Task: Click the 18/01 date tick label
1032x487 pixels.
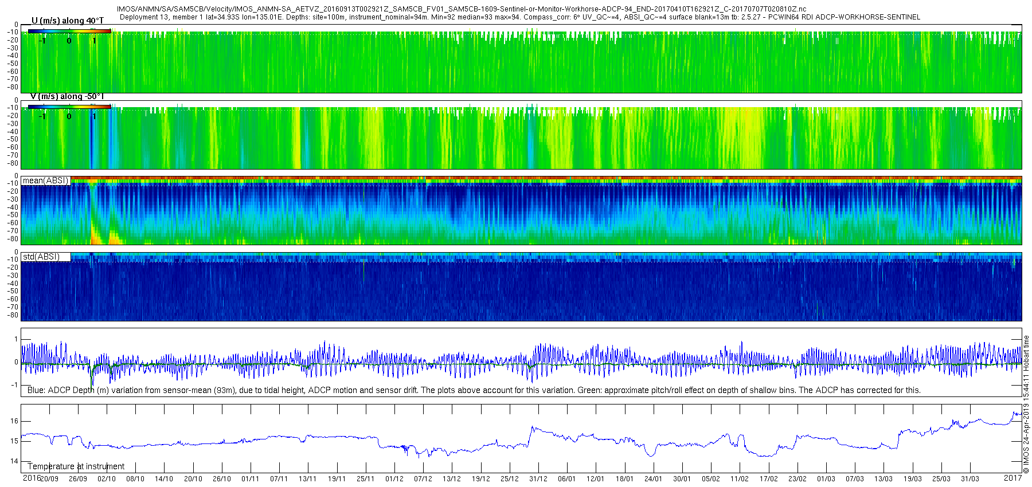Action: [624, 479]
